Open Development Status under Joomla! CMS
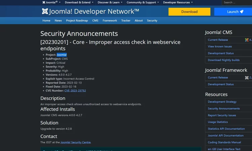Viewport: 252px width, 151px height. pyautogui.click(x=221, y=53)
